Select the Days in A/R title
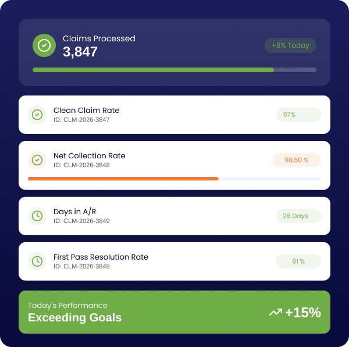 [x=74, y=211]
